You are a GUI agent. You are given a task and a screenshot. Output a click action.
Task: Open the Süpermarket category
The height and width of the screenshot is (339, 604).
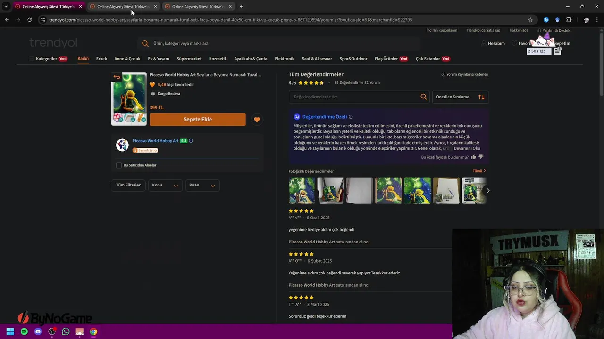click(x=189, y=59)
